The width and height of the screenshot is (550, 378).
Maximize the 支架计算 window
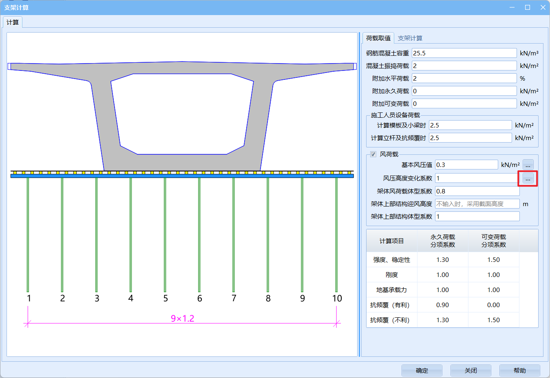[x=527, y=7]
